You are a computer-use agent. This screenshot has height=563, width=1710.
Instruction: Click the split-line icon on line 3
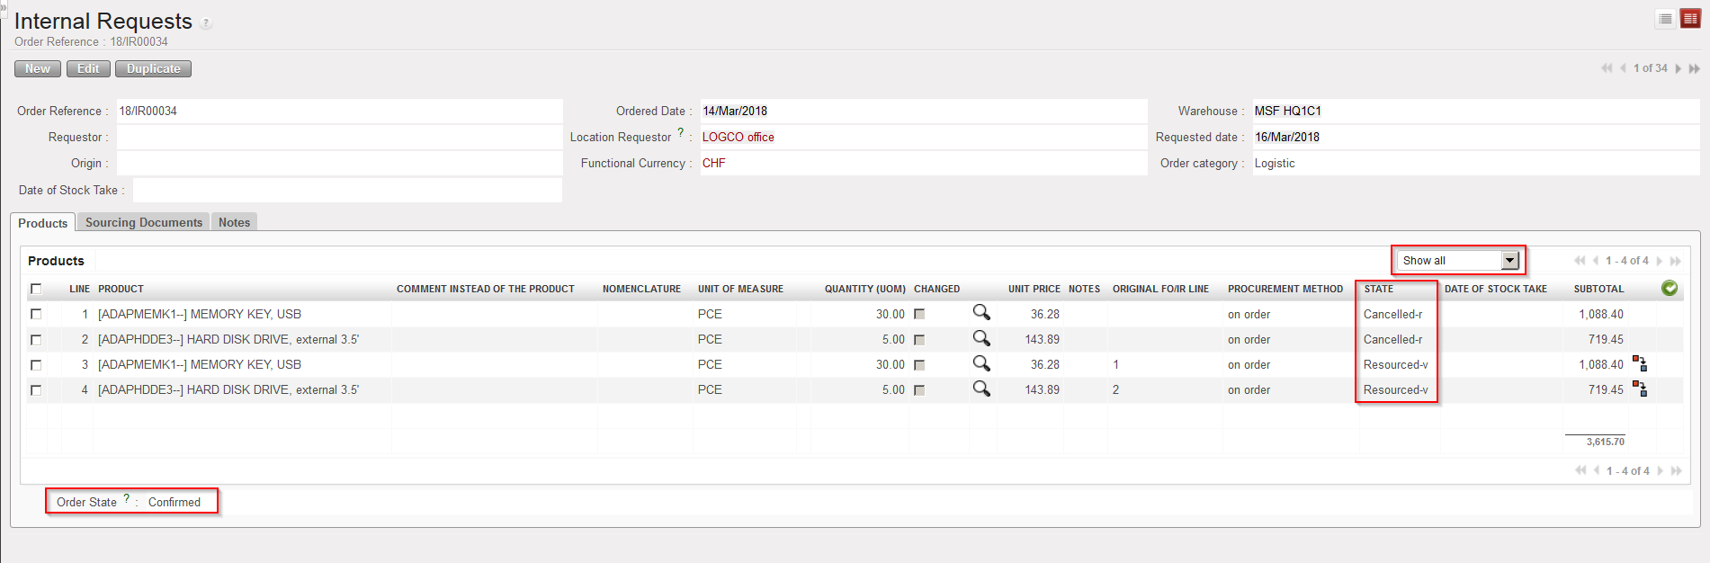(1640, 363)
